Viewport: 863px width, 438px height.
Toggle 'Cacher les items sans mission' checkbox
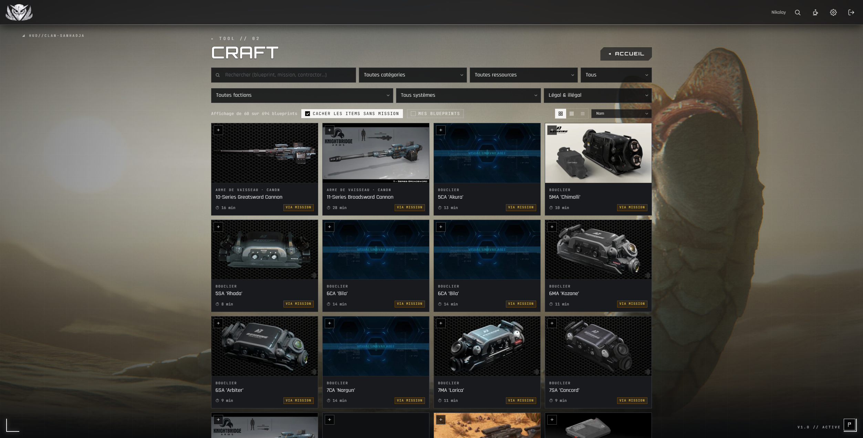point(308,114)
